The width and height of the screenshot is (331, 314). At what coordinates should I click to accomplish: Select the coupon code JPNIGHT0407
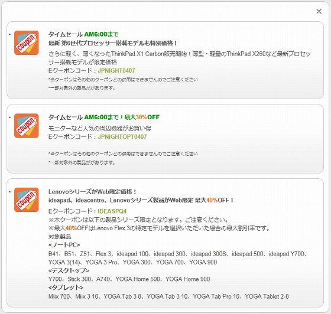click(x=116, y=71)
